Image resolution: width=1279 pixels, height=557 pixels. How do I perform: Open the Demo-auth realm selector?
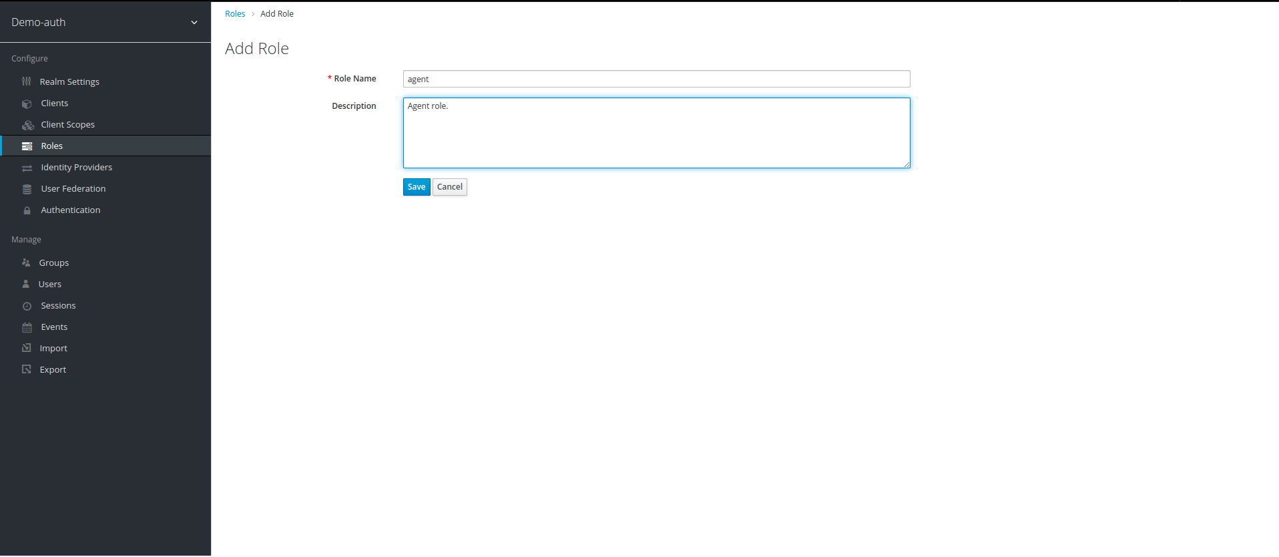(x=39, y=22)
